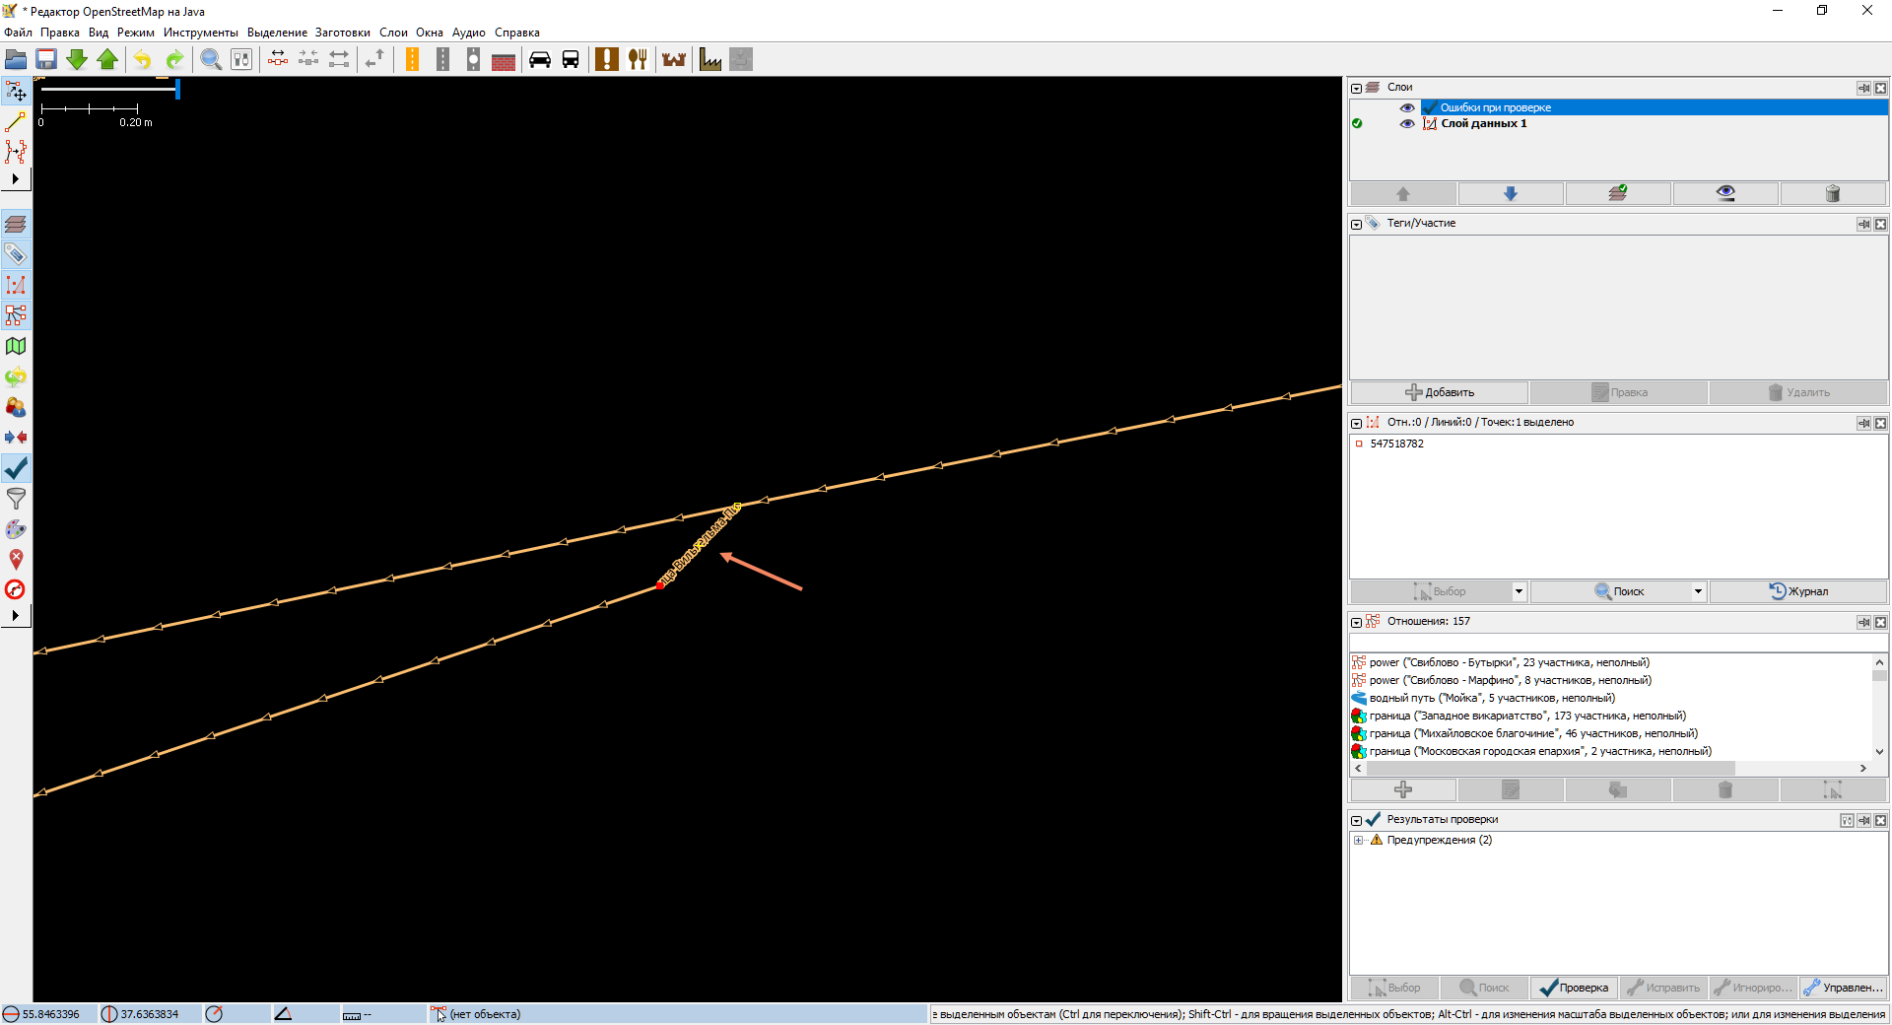
Task: Open the Changesets sidebar icon
Action: click(x=16, y=376)
